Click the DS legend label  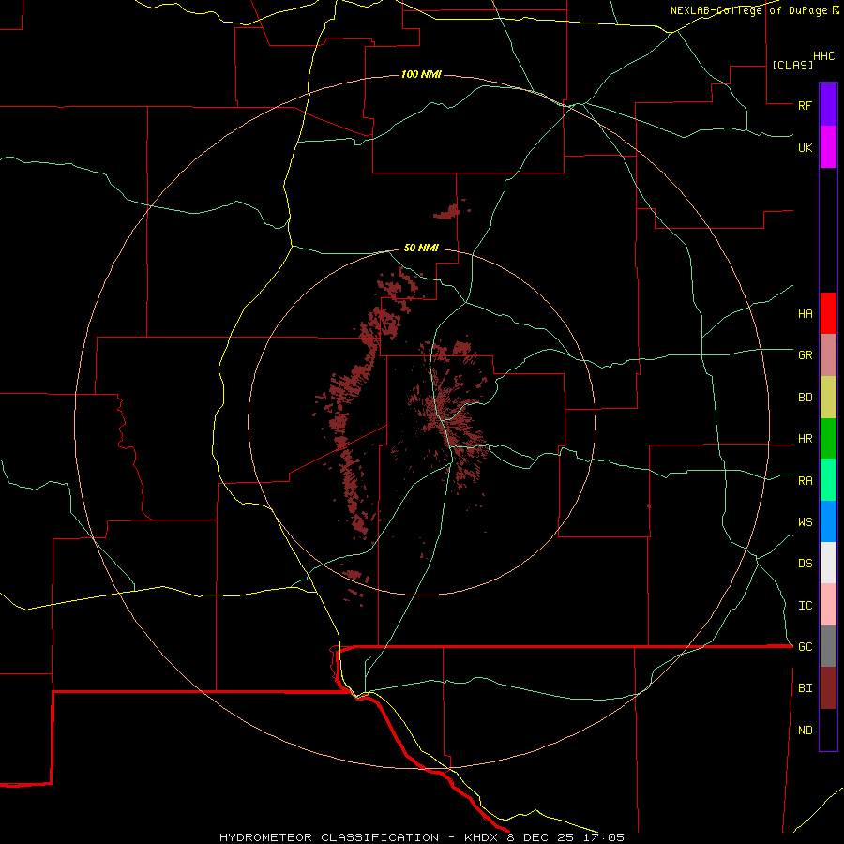(x=805, y=563)
